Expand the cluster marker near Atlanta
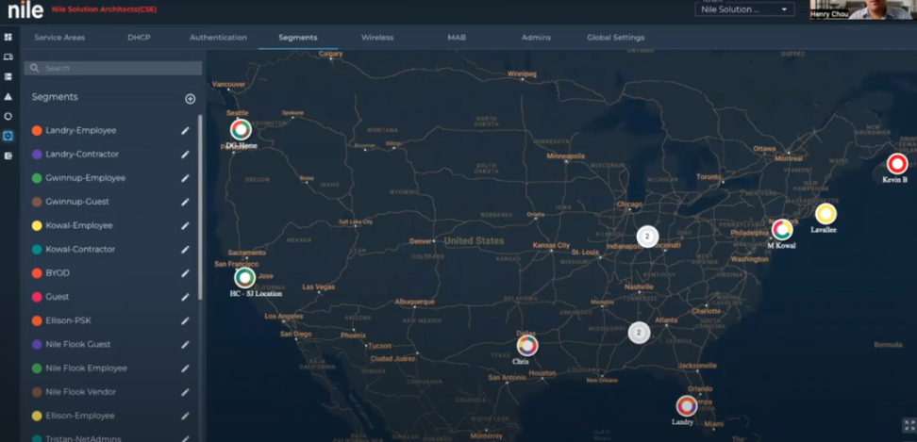The width and height of the screenshot is (917, 442). [x=639, y=332]
